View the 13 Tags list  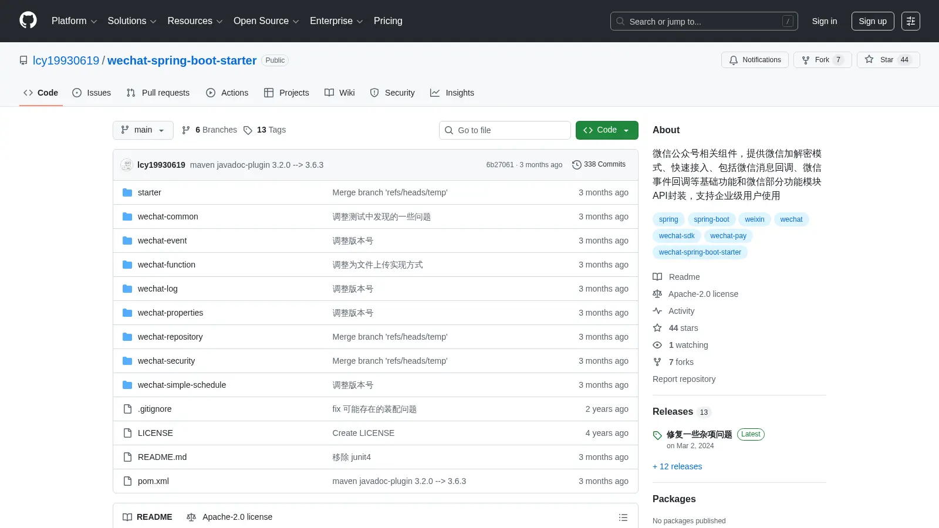265,130
